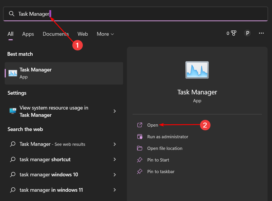Switch to the Web filter tab
The height and width of the screenshot is (201, 272).
(83, 34)
